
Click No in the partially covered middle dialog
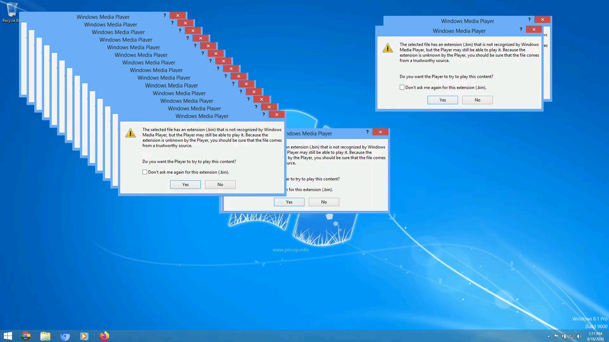324,202
